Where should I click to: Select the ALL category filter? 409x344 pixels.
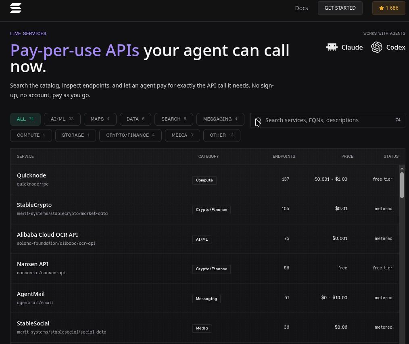(x=25, y=119)
